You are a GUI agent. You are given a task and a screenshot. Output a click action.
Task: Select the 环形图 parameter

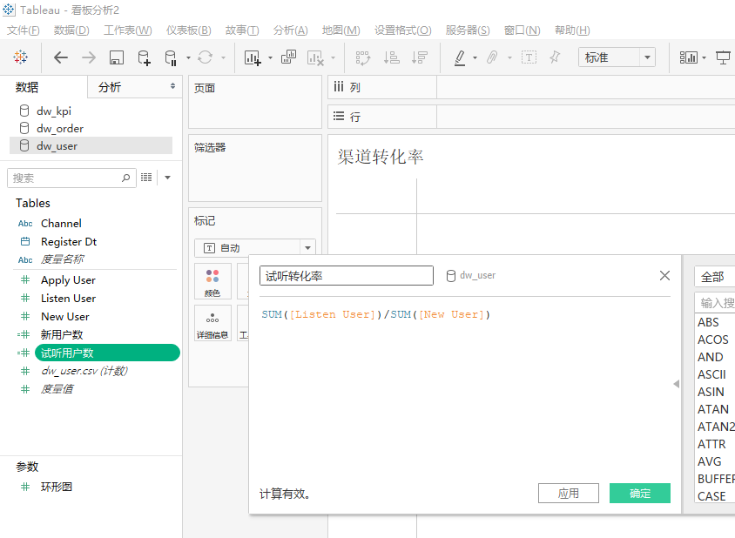(x=57, y=487)
